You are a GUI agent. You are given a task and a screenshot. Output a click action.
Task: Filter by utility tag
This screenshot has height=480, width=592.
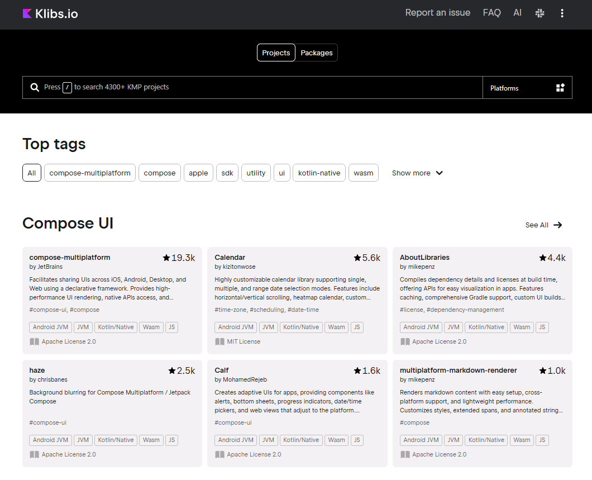point(256,173)
